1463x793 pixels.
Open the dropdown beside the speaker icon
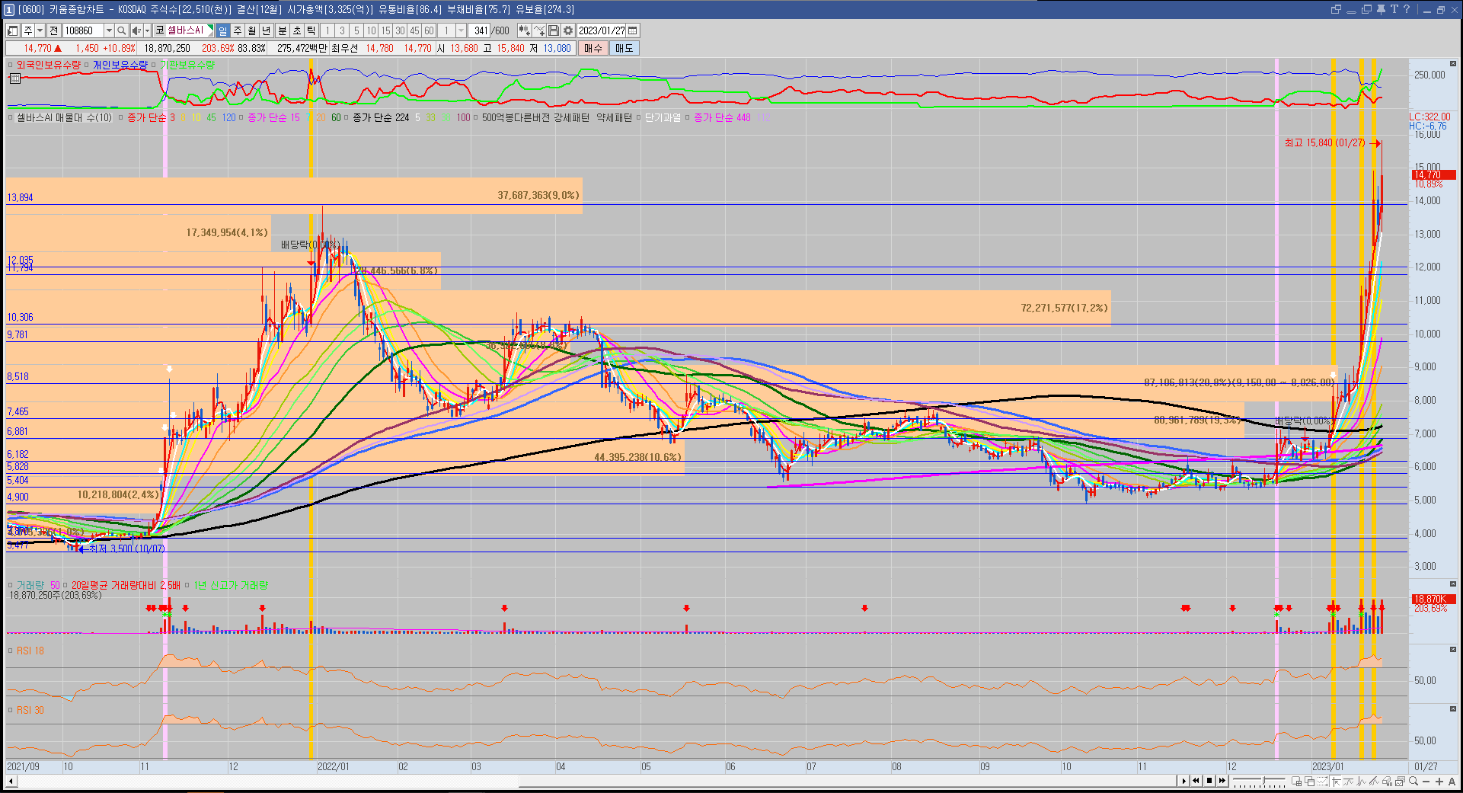tap(147, 30)
